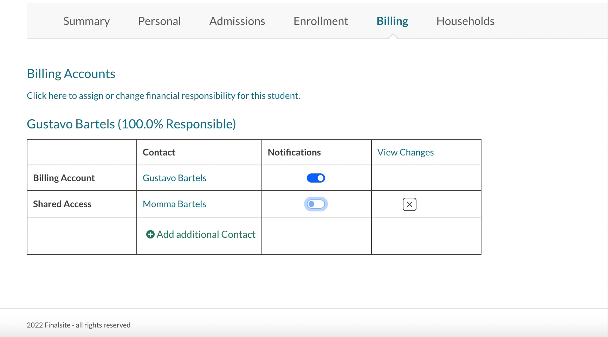Click Gustavo Bartels (100.0% Responsible) heading

[131, 124]
